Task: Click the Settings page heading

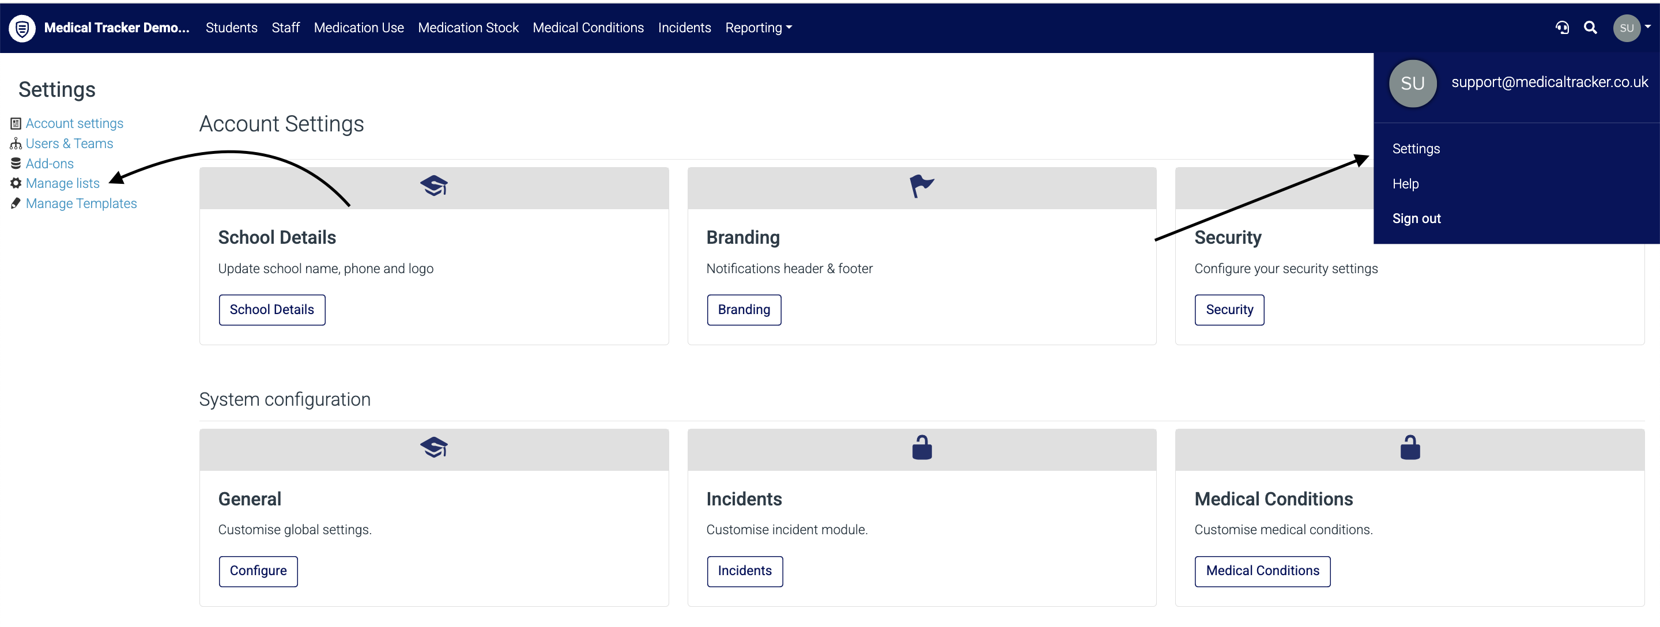Action: coord(56,89)
